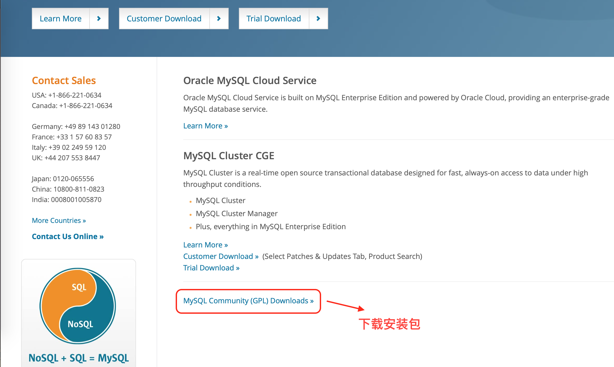Click the Canada: +1-866-221-0634 phone number
The height and width of the screenshot is (367, 614).
72,106
